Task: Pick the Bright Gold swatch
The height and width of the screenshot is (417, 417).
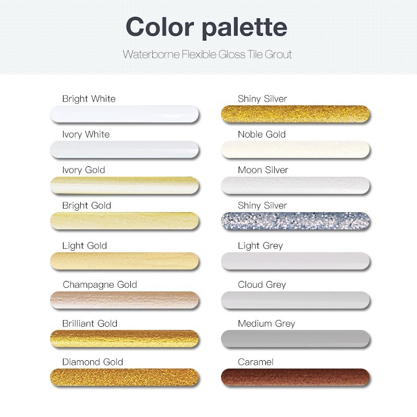Action: (x=125, y=221)
